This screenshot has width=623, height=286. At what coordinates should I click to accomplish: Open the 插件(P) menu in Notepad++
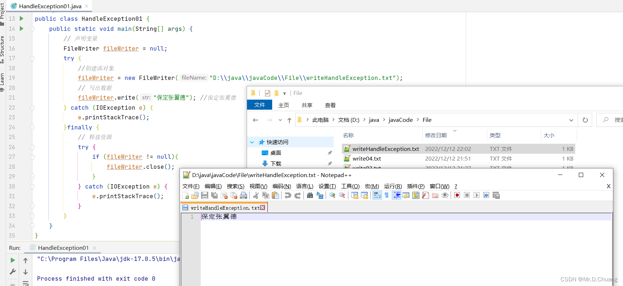[416, 186]
